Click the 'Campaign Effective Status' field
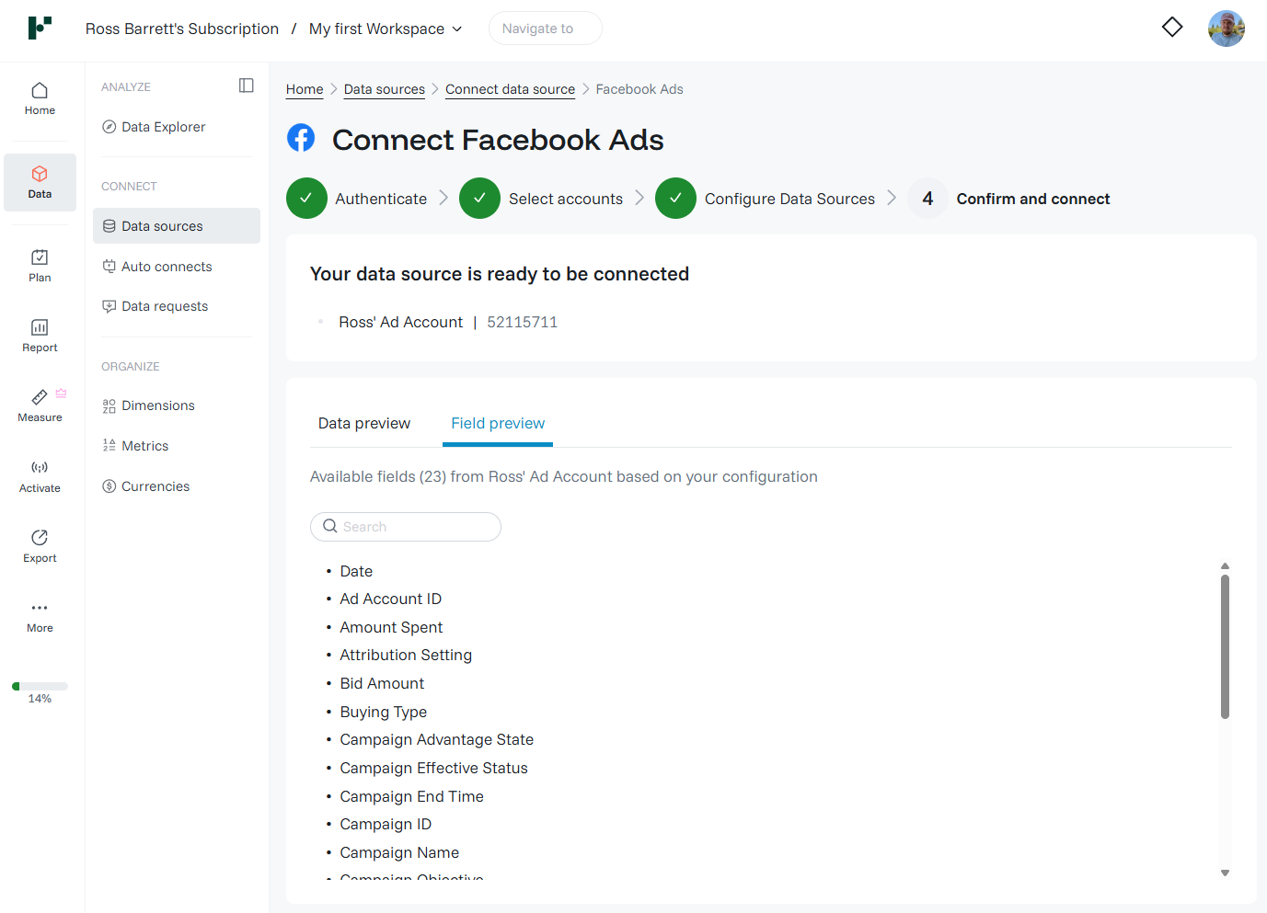 [x=433, y=768]
